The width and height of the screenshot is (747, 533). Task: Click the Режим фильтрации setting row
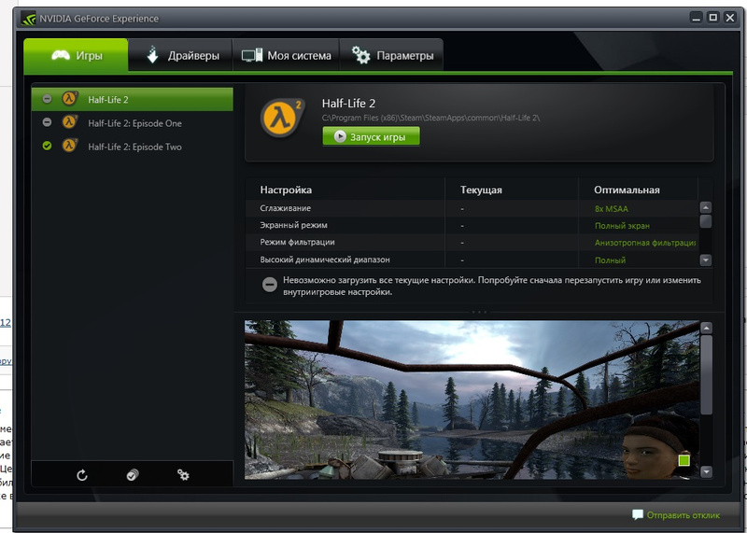[472, 243]
